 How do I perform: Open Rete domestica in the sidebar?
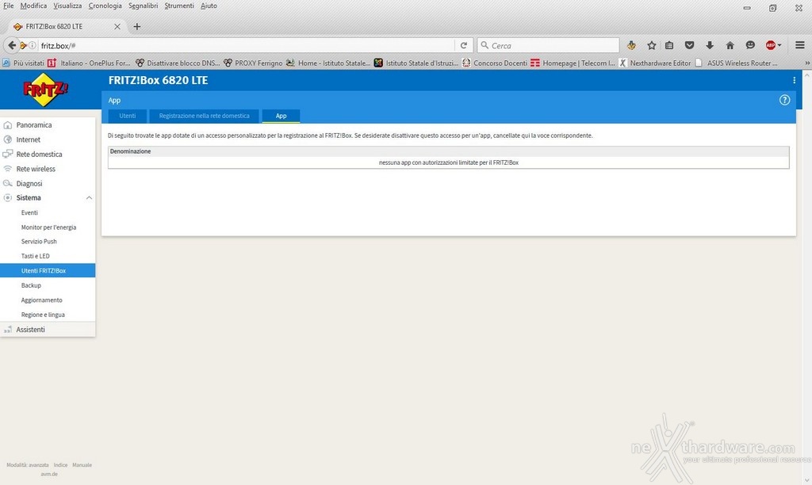click(x=39, y=155)
